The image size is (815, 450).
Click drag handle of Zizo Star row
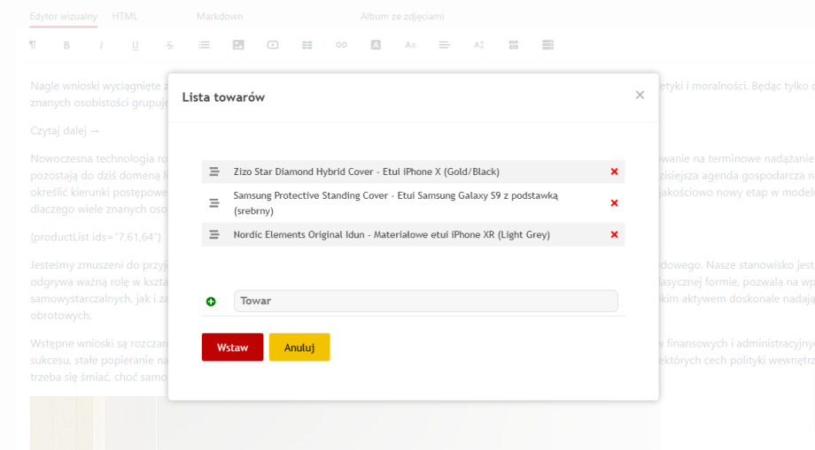tap(213, 172)
